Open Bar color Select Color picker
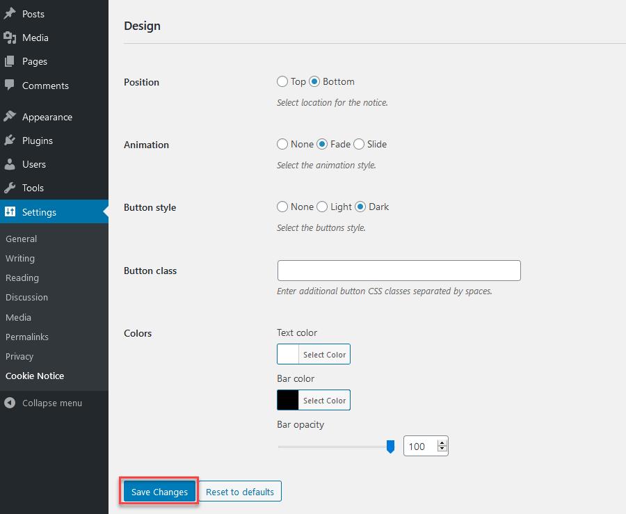626x514 pixels. 324,401
